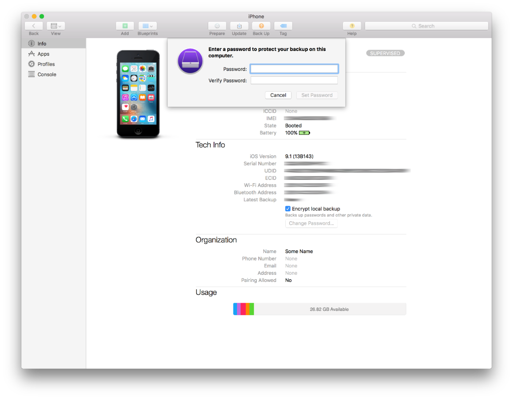
Task: Uncheck Encrypt local backup checkbox
Action: pyautogui.click(x=288, y=209)
